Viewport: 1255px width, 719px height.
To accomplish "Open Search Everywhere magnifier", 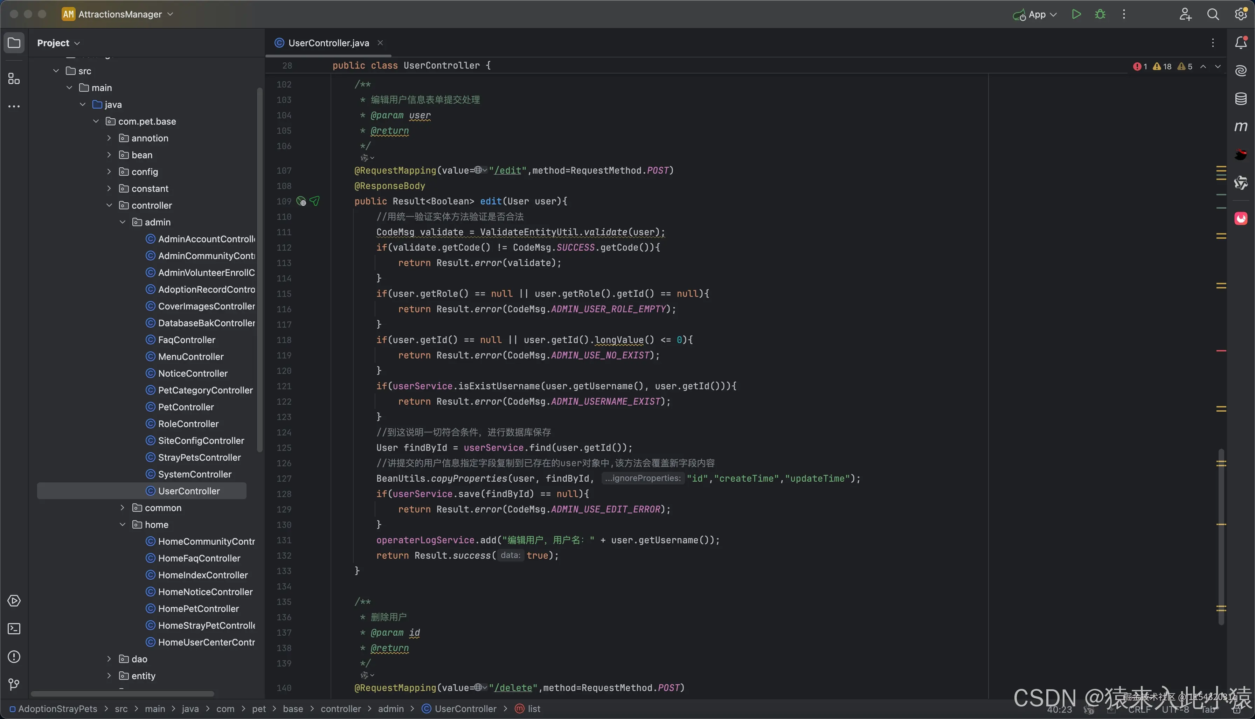I will tap(1213, 14).
